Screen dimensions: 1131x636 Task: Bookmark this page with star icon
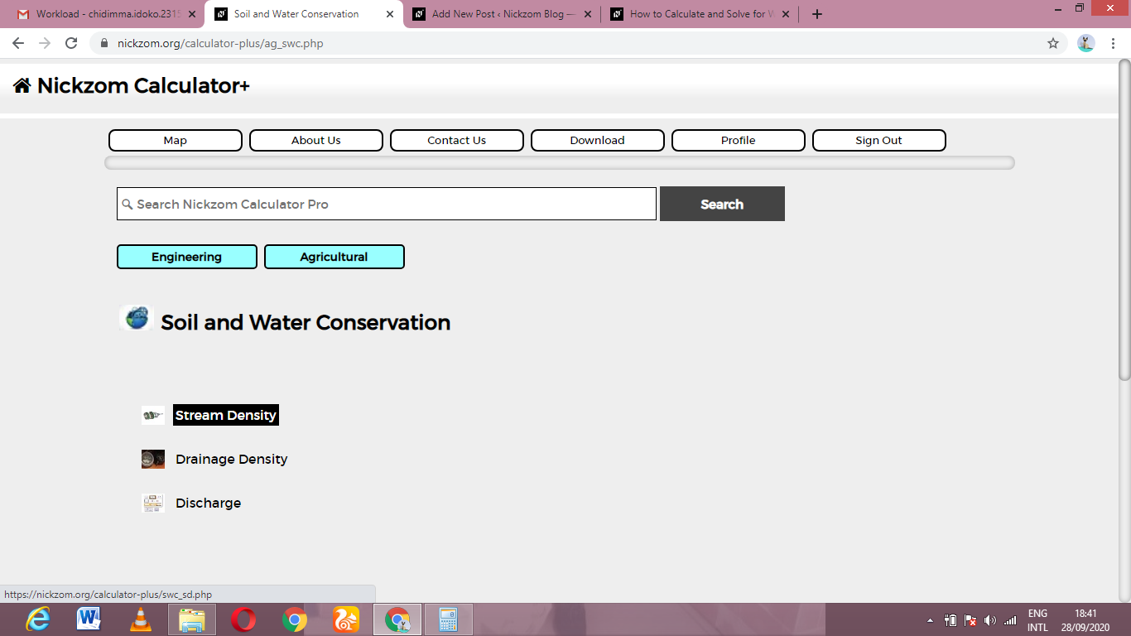[x=1053, y=43]
